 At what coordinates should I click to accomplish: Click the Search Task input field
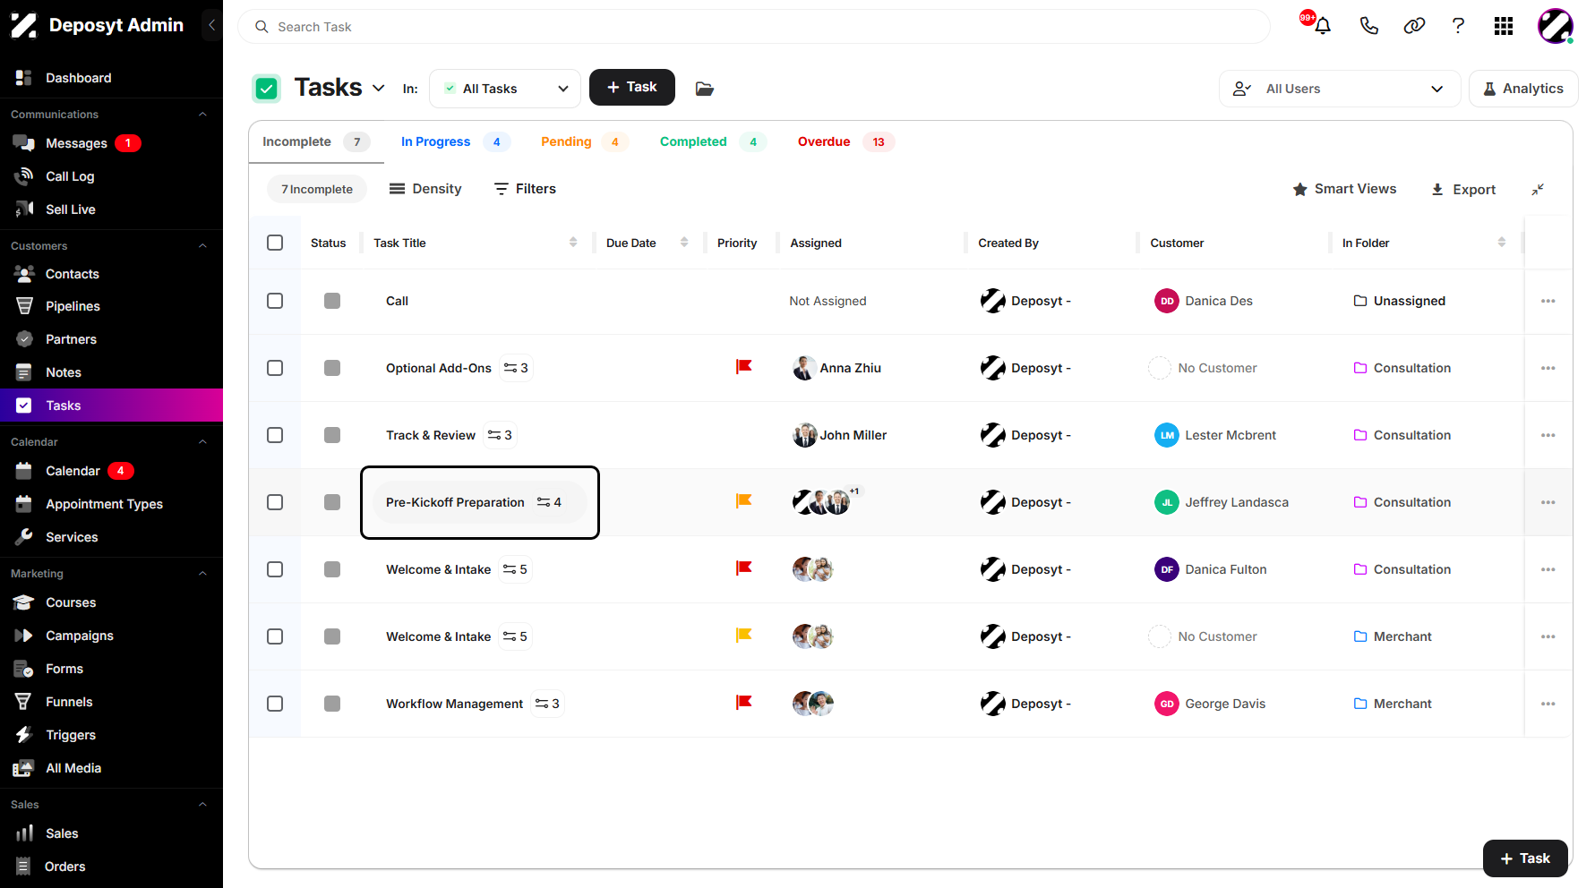coord(754,27)
